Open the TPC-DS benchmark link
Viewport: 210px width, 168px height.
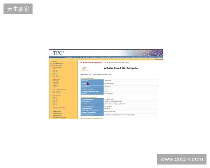point(55,72)
